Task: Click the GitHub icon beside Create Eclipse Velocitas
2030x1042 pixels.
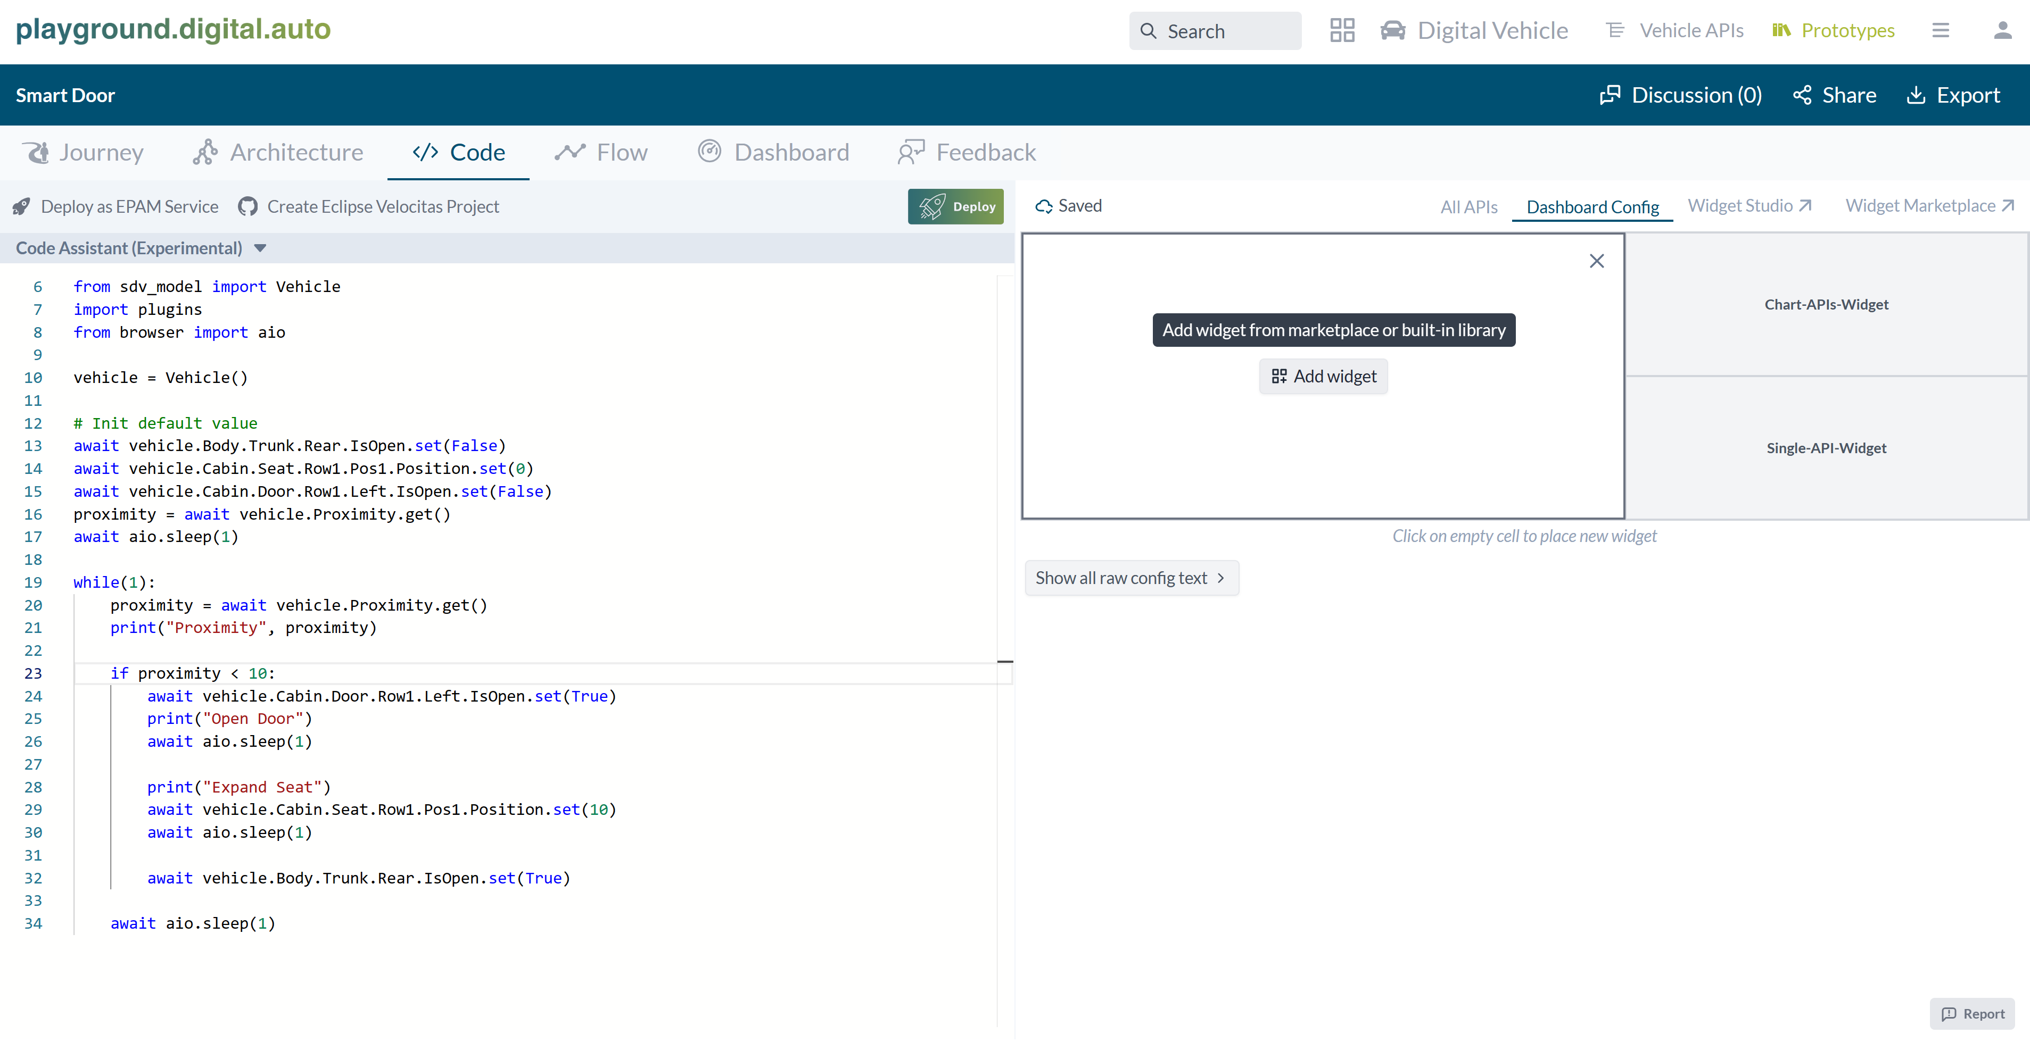Action: coord(247,206)
